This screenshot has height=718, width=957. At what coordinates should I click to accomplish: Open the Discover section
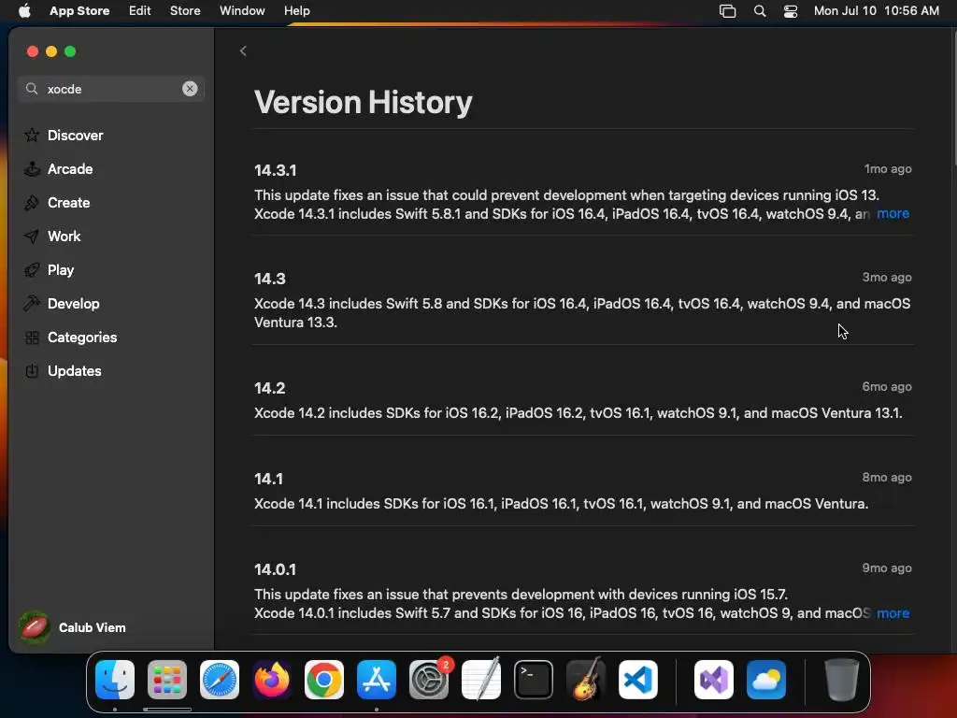[75, 135]
